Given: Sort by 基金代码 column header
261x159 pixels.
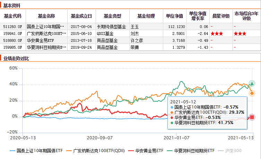Looking at the screenshot, I should point(12,16).
